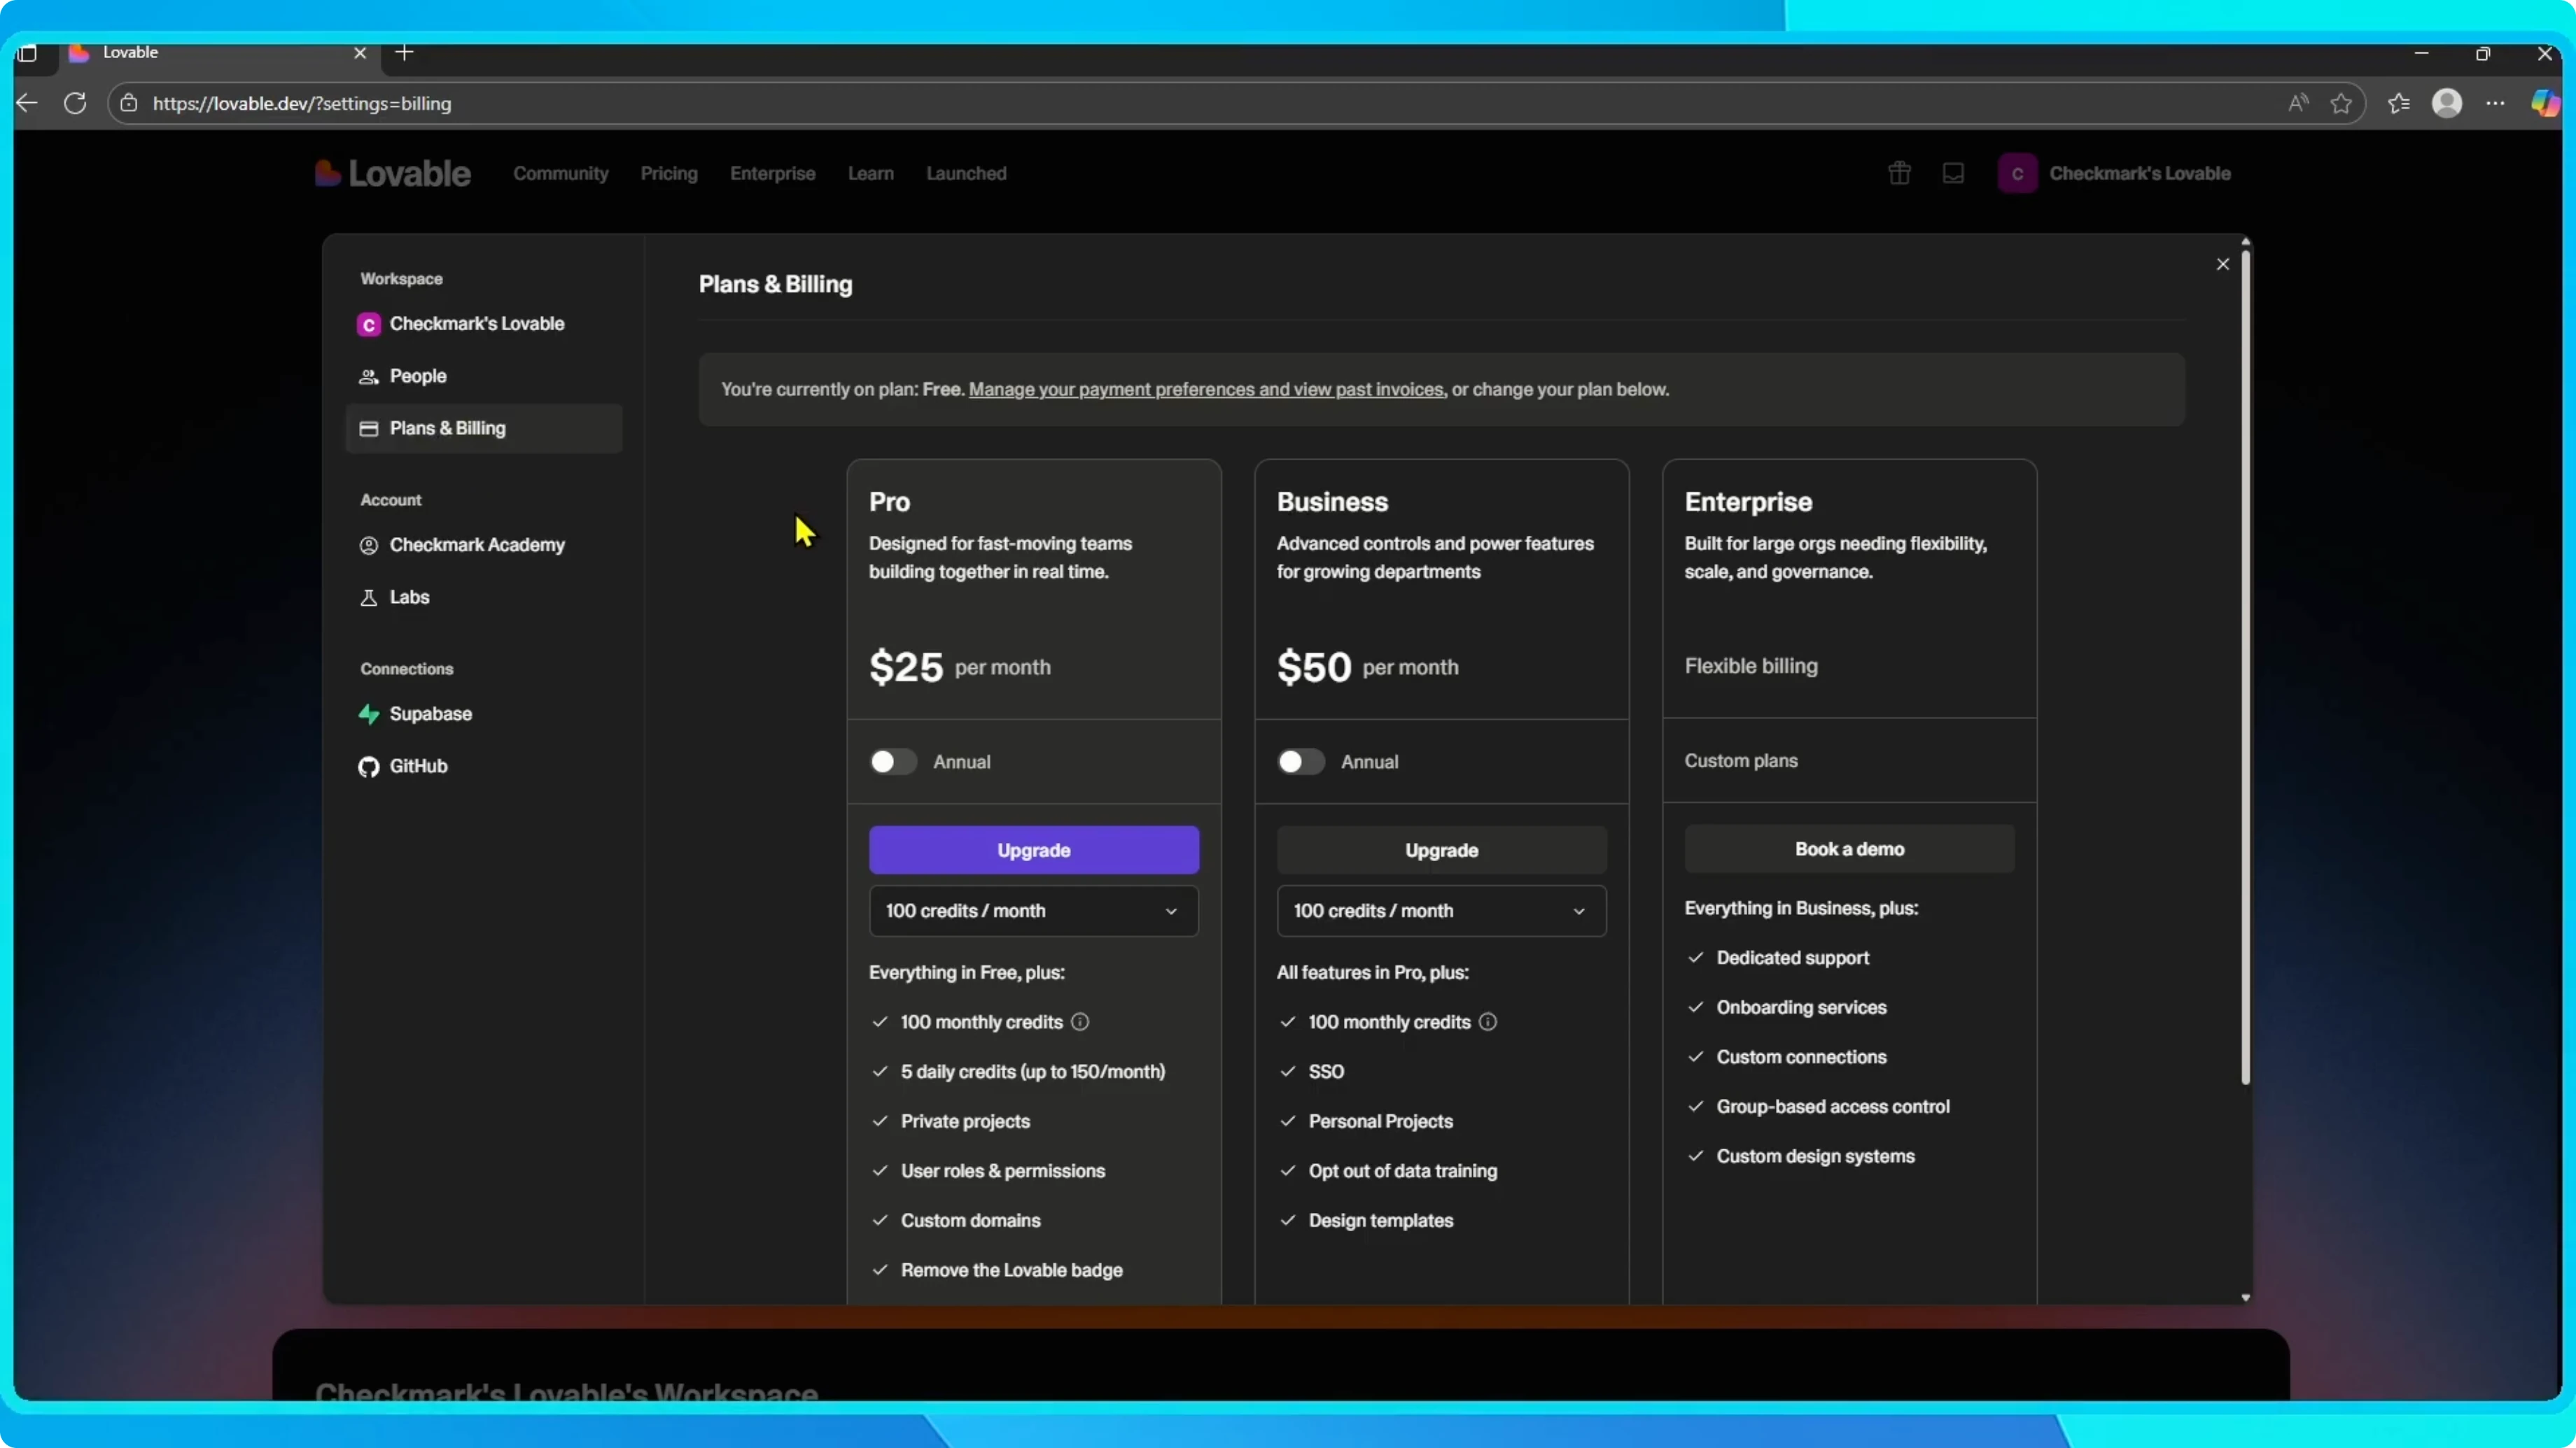Open the gift icon in the header
The width and height of the screenshot is (2576, 1448).
click(1899, 173)
